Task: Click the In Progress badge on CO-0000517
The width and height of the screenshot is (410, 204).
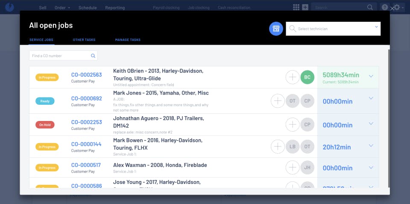Action: click(x=47, y=167)
